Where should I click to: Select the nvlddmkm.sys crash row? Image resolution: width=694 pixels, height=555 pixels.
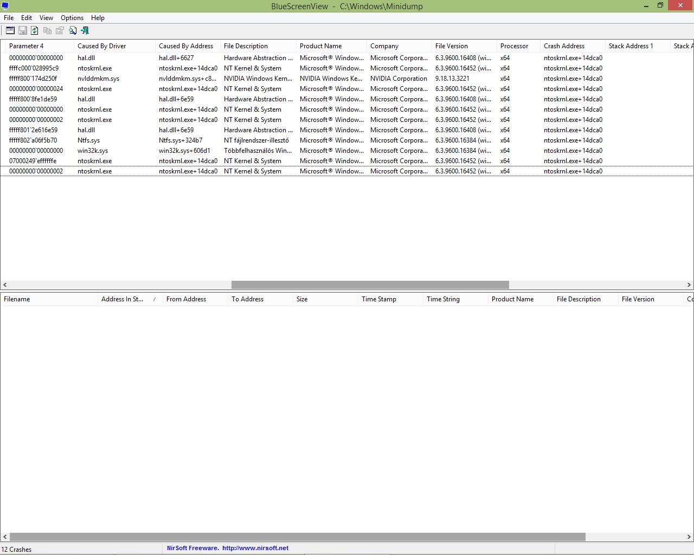coord(347,79)
